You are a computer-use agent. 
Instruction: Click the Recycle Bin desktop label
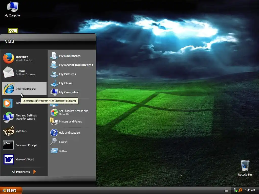(245, 175)
